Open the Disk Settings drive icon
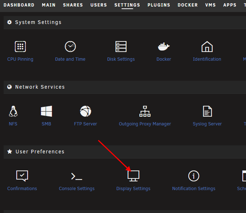Image resolution: width=246 pixels, height=213 pixels. (x=121, y=47)
